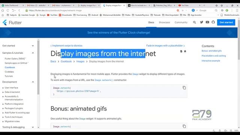
Task: Open new browser tab with plus
Action: [204, 5]
